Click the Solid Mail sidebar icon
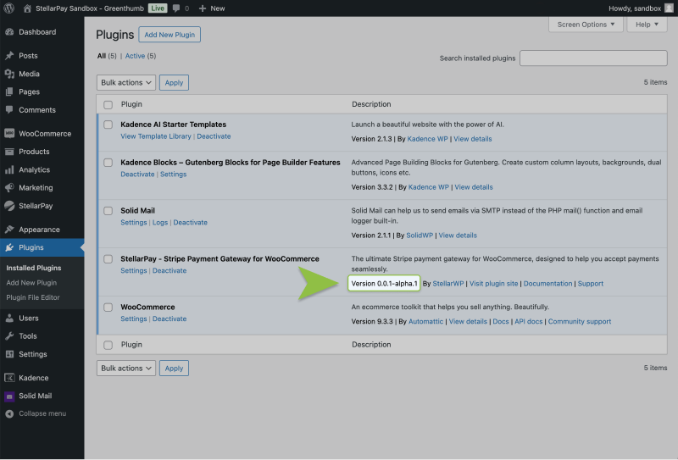Image resolution: width=678 pixels, height=460 pixels. click(x=9, y=396)
